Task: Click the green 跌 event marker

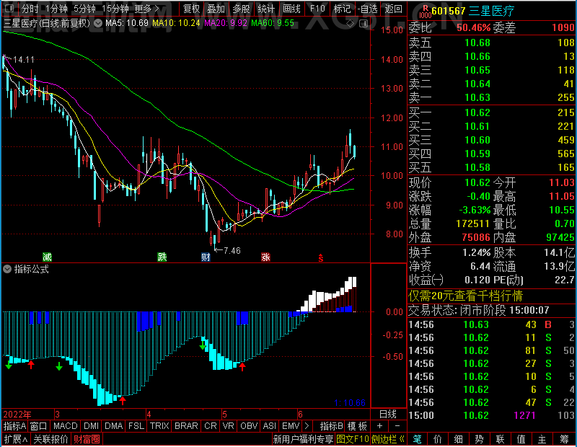Action: (x=162, y=257)
